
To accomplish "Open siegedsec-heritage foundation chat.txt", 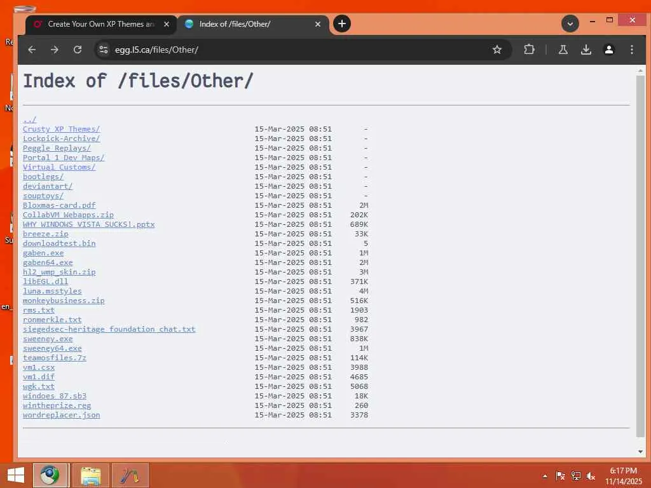I will click(109, 330).
